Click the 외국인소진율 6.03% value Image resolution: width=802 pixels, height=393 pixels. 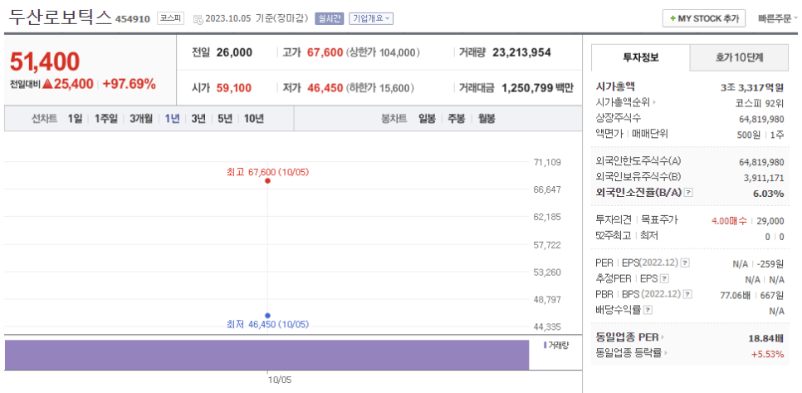pyautogui.click(x=768, y=193)
